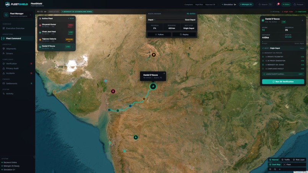Viewport: 308px width, 173px height.
Task: Click Midnight ZK Standalone Demo badge
Action: [77, 11]
